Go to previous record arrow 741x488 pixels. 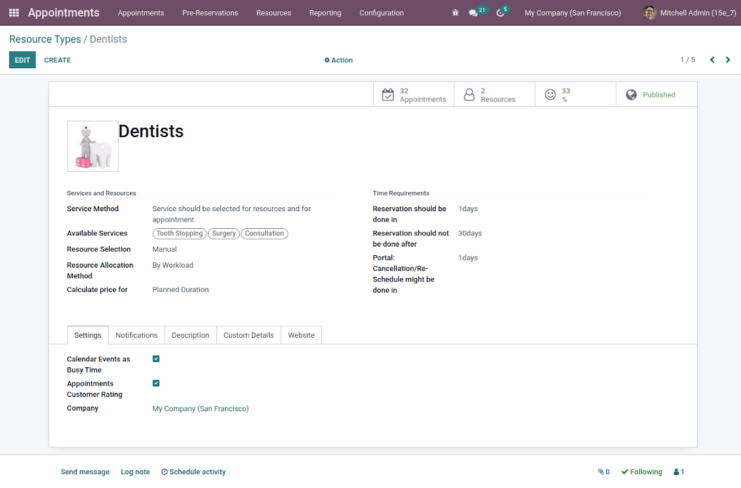coord(712,60)
